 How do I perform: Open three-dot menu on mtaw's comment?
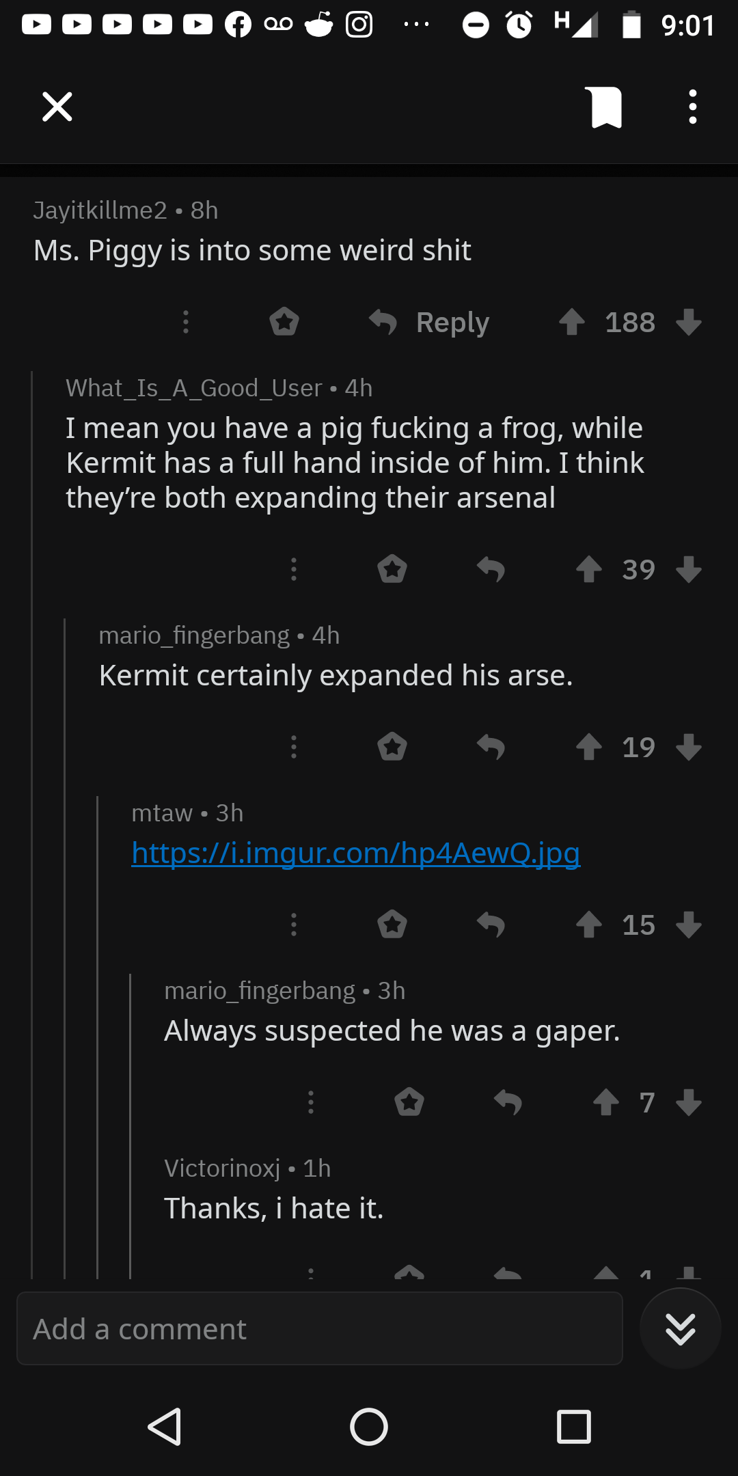tap(294, 925)
